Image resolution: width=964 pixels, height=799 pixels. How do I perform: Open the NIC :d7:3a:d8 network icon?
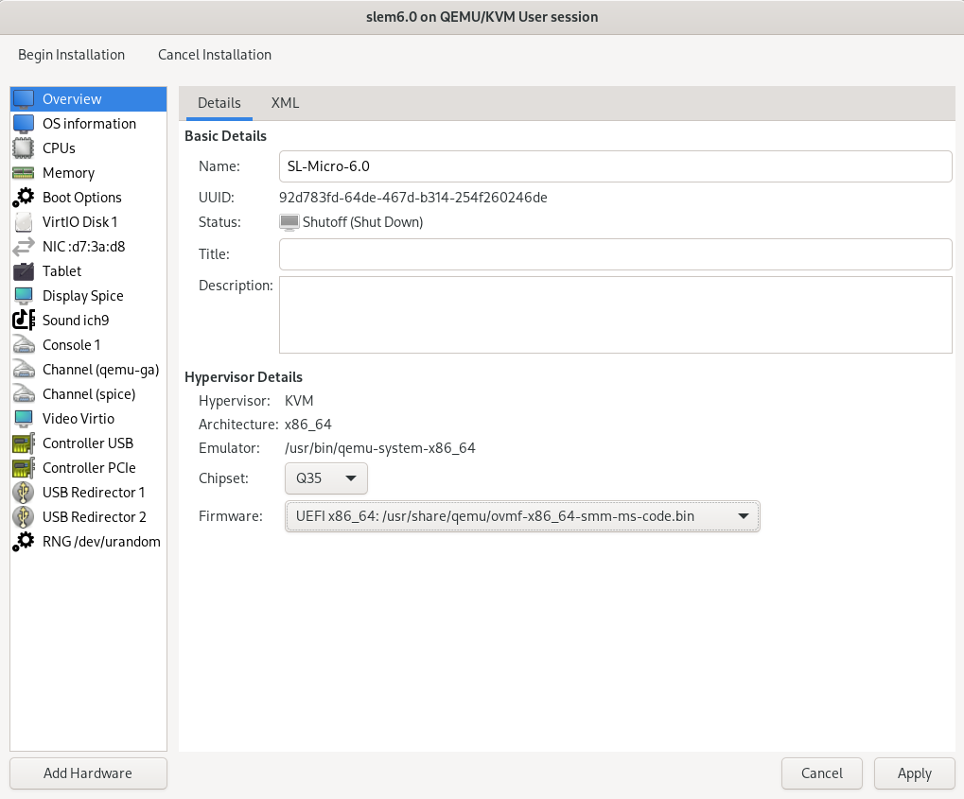[26, 246]
